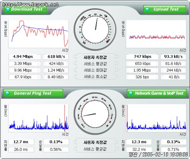
Task: Select the 4.94 Mbps download value
Action: [25, 57]
